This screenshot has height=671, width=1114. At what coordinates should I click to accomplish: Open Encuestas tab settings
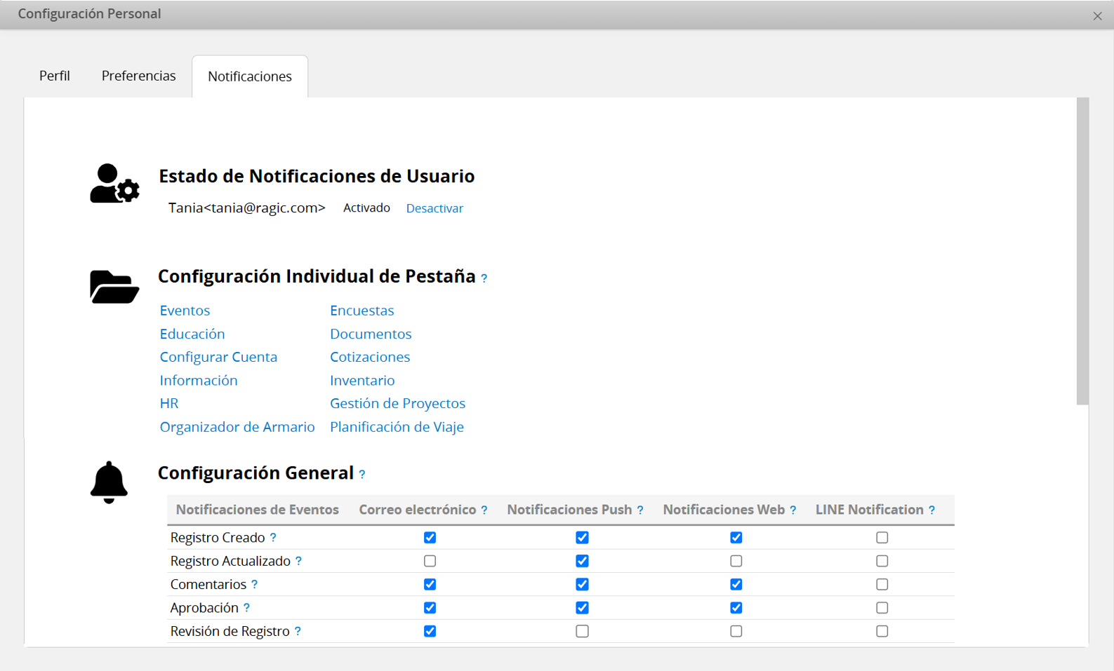[362, 310]
